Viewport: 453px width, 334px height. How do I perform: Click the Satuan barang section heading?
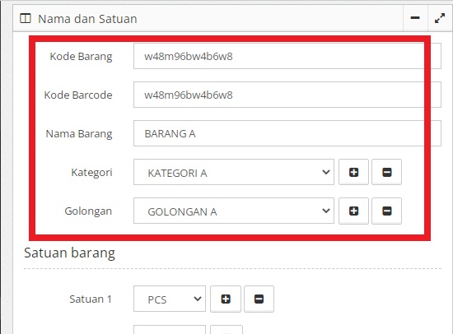coord(70,253)
